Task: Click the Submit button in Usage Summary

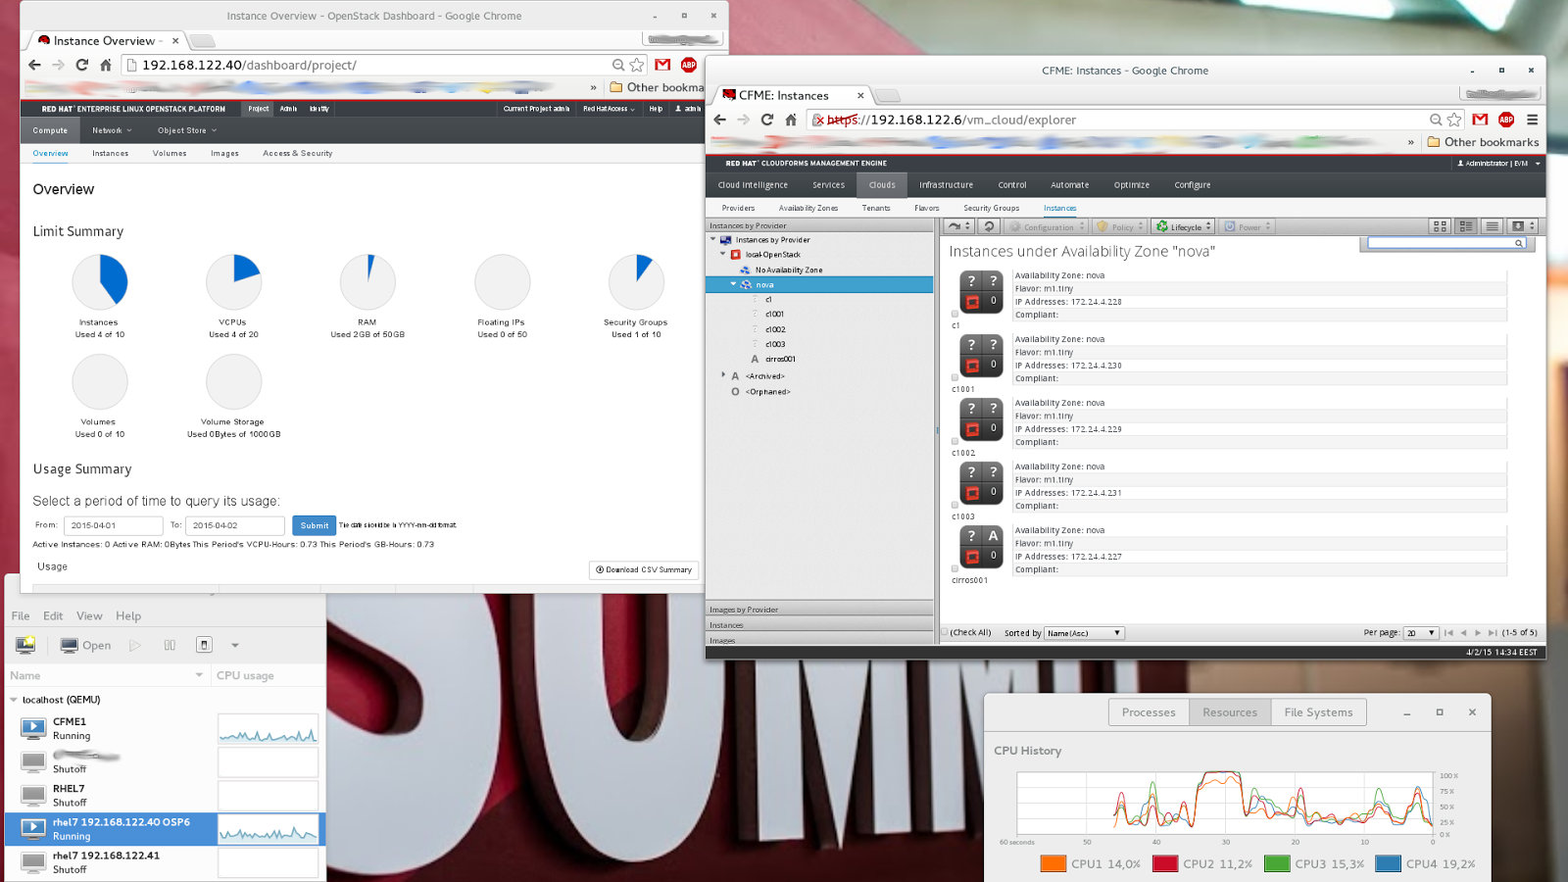Action: (x=315, y=525)
